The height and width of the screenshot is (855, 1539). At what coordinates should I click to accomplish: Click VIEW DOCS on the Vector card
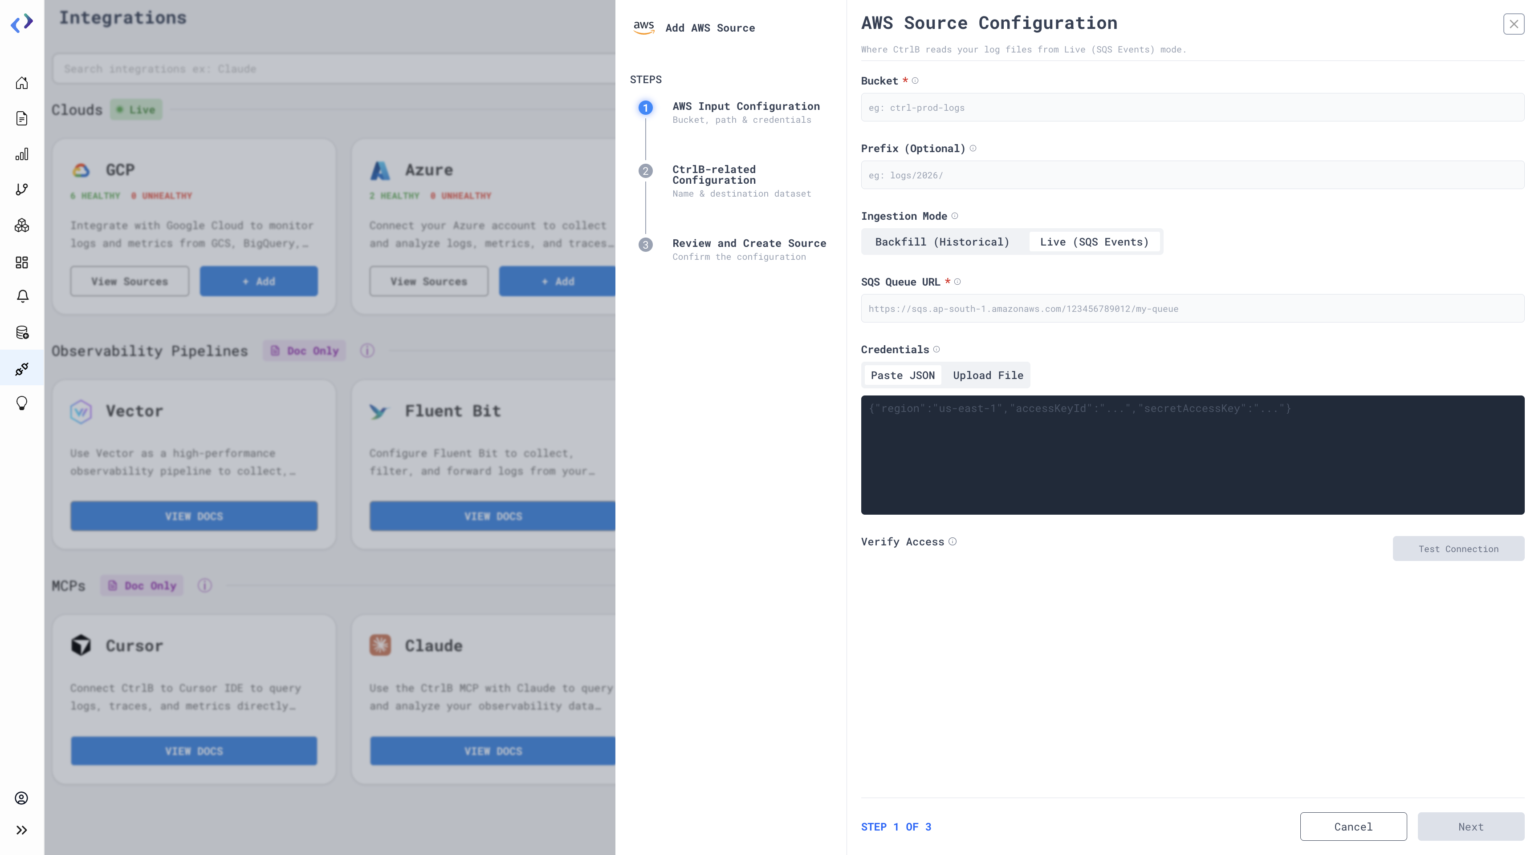pos(194,516)
